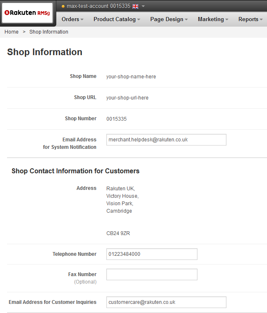The image size is (267, 313).
Task: Click the shop name value your-shop-name-here
Action: pos(131,77)
